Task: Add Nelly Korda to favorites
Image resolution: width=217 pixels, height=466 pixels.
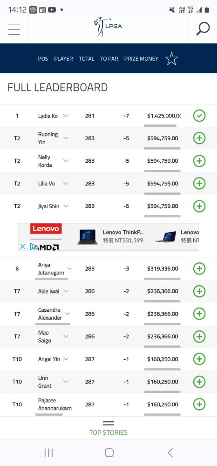Action: click(199, 161)
